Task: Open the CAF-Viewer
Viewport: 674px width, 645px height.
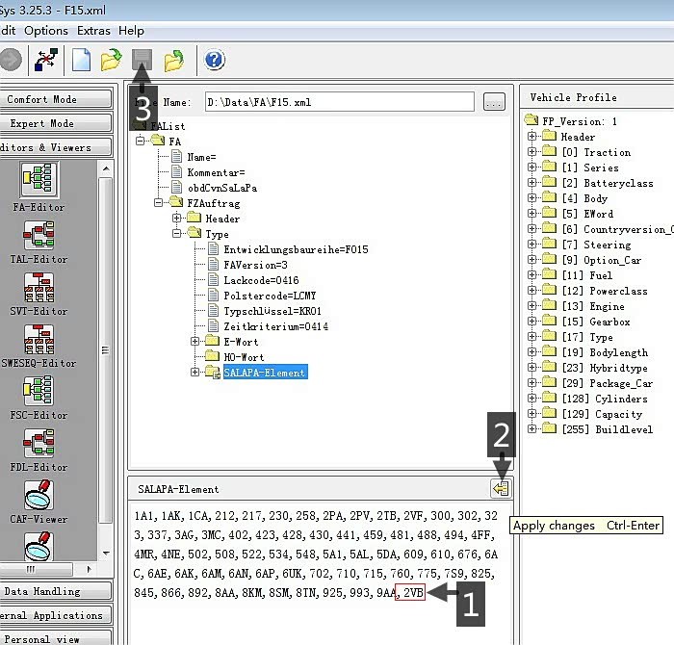Action: point(39,495)
